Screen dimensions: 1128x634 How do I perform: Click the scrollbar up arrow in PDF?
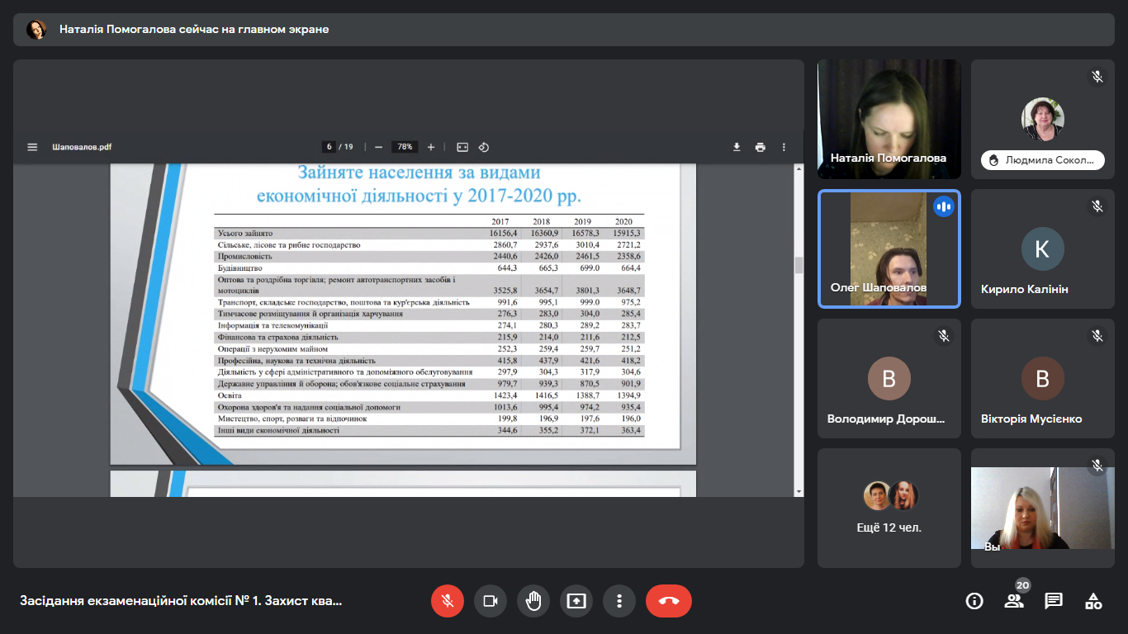pos(799,168)
